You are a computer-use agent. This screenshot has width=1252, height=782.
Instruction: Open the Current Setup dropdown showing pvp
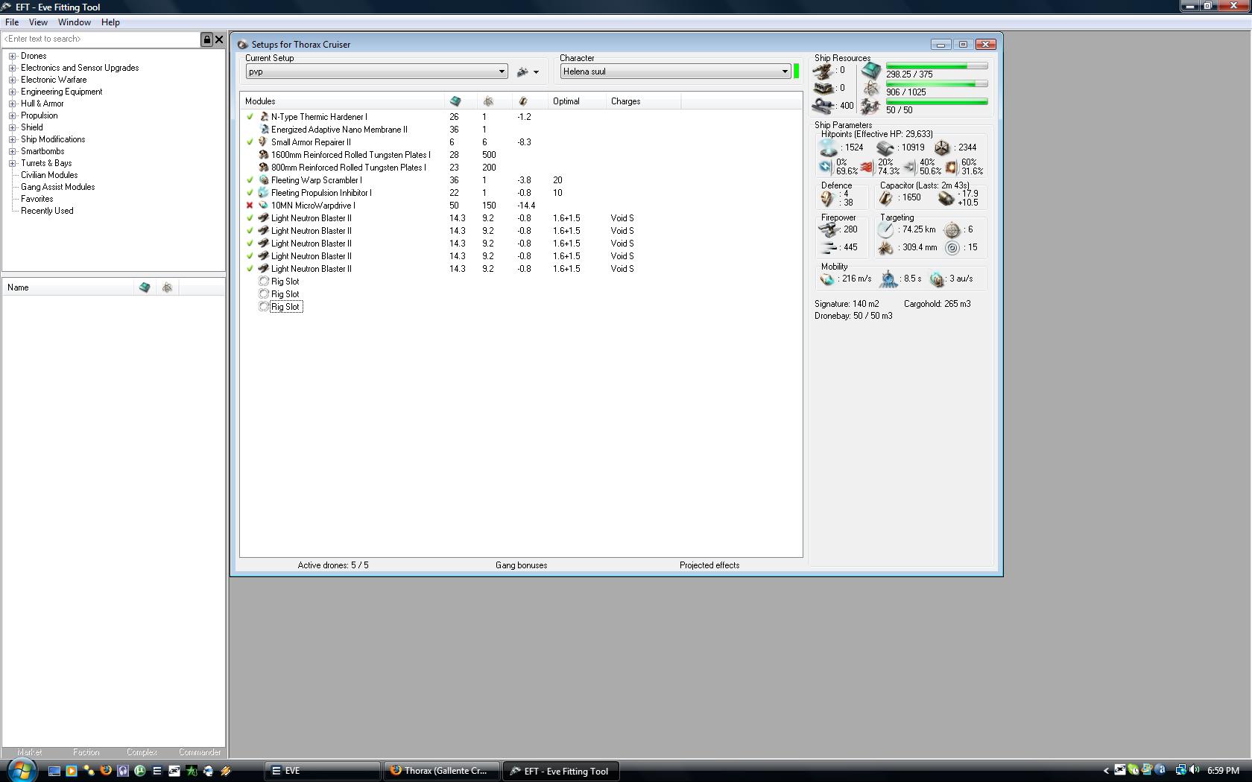pos(377,71)
